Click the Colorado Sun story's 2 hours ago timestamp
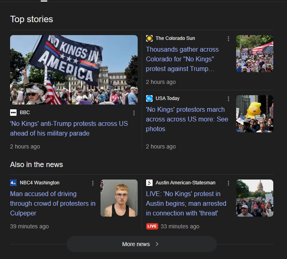Image resolution: width=287 pixels, height=259 pixels. [161, 82]
